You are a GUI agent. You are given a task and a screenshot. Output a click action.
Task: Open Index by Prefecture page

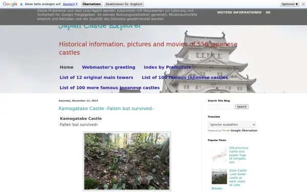click(168, 67)
